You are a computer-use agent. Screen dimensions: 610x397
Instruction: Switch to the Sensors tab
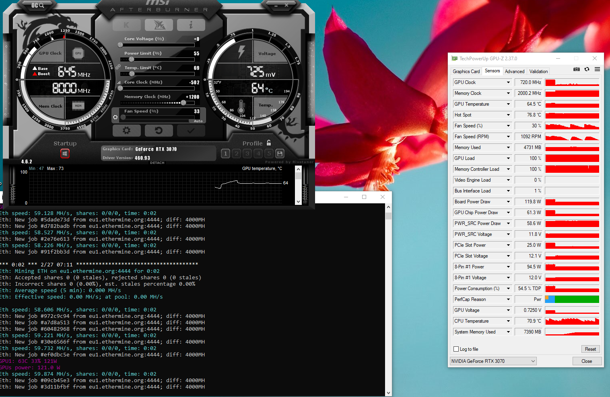click(x=492, y=71)
